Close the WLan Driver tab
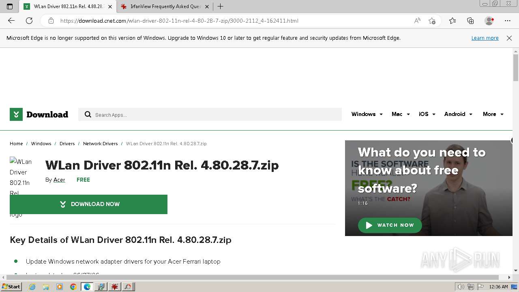The height and width of the screenshot is (292, 519). [x=110, y=6]
